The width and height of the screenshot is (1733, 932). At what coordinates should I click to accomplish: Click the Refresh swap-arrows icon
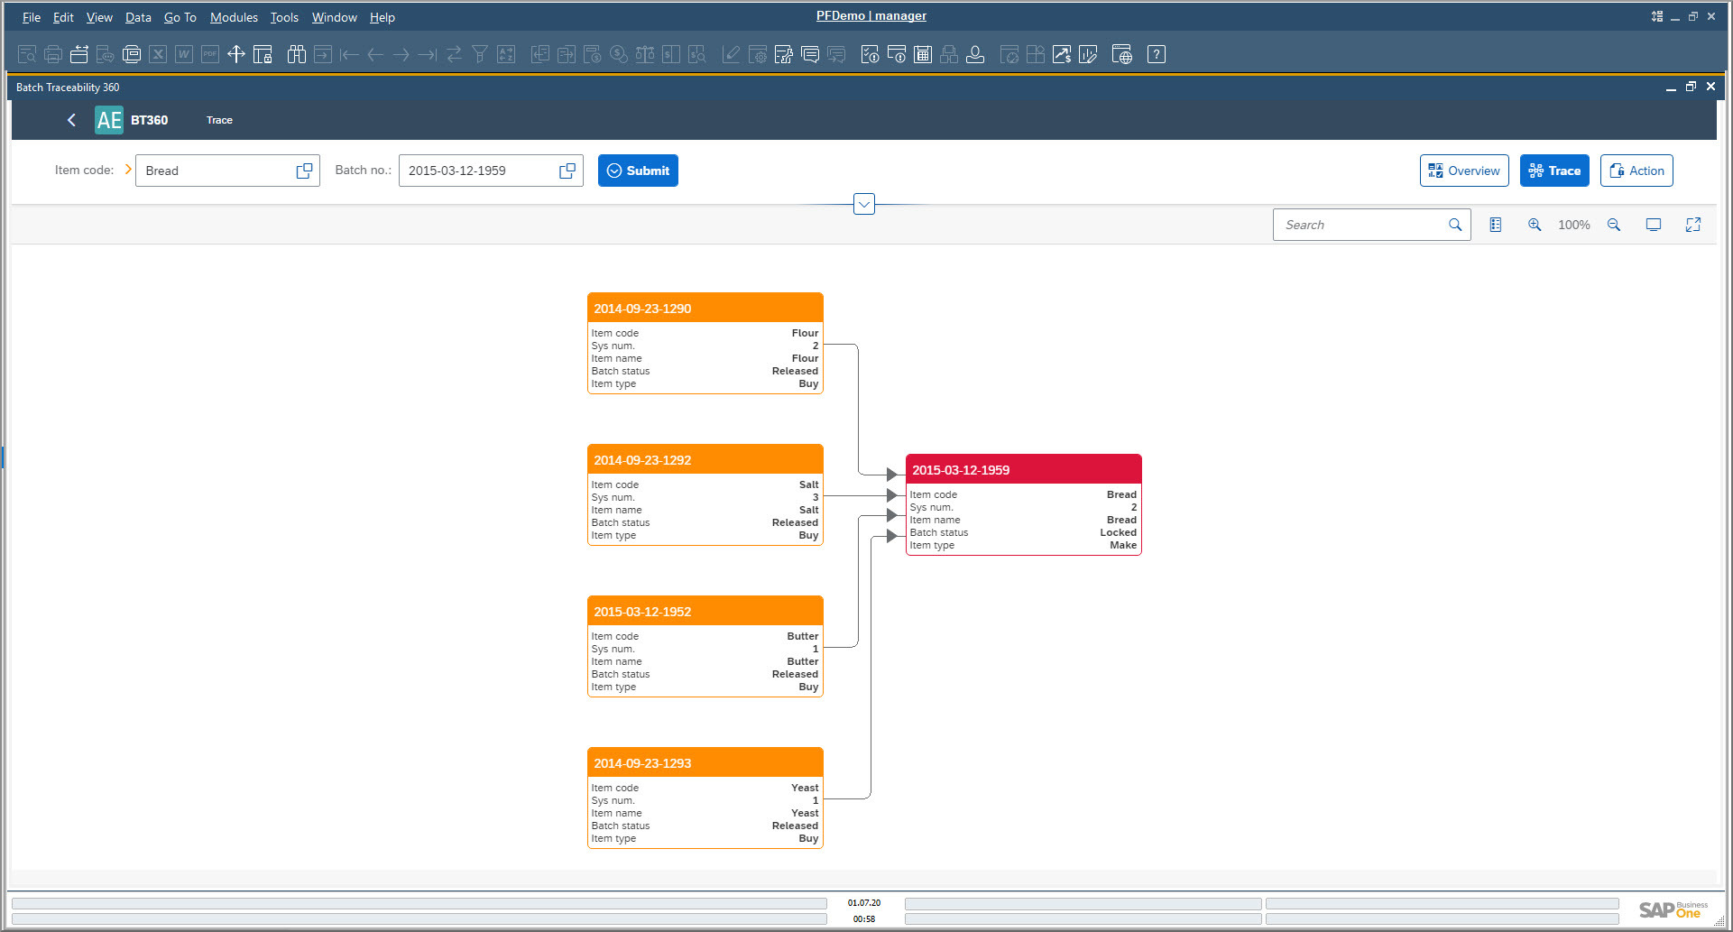[x=454, y=54]
